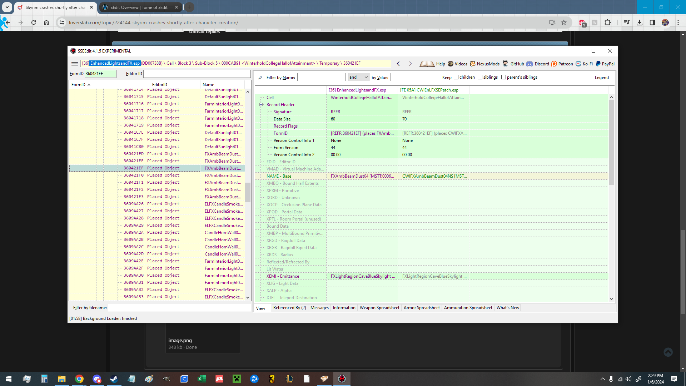Open the Messages tab
Image resolution: width=686 pixels, height=386 pixels.
319,308
